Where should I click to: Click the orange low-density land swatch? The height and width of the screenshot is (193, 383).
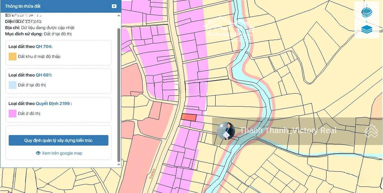12,57
